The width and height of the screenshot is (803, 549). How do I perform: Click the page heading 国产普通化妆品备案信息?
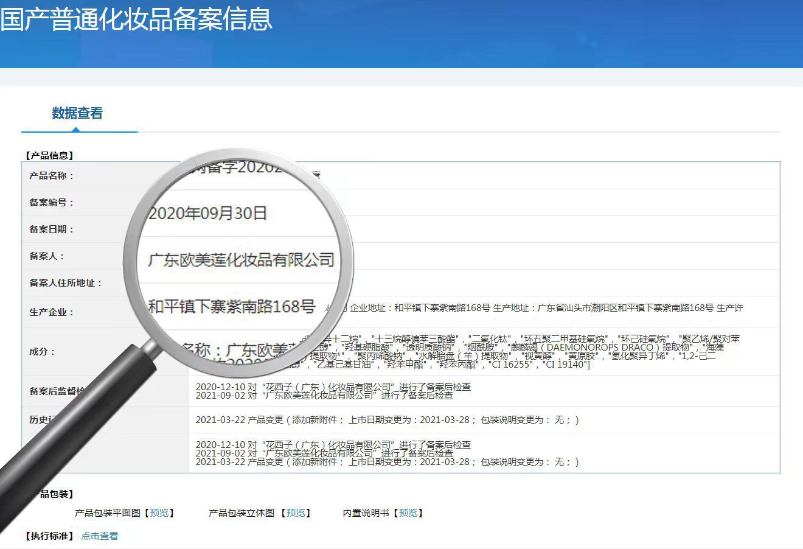point(136,19)
